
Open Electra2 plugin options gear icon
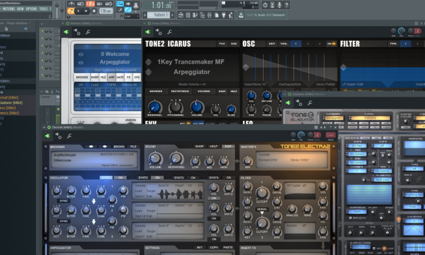tap(59, 136)
